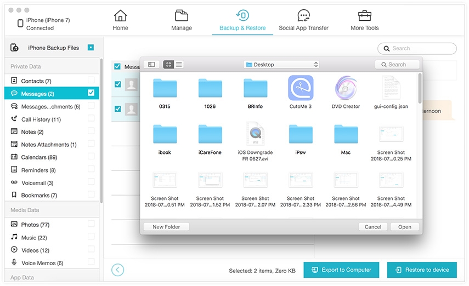Click Restore to device button
The image size is (469, 286).
coord(422,270)
